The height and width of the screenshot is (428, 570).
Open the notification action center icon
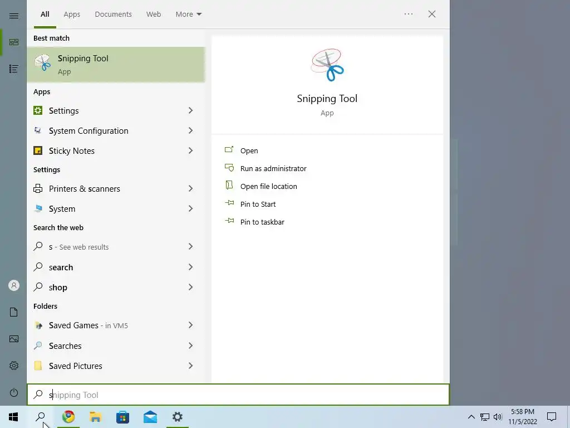point(552,417)
